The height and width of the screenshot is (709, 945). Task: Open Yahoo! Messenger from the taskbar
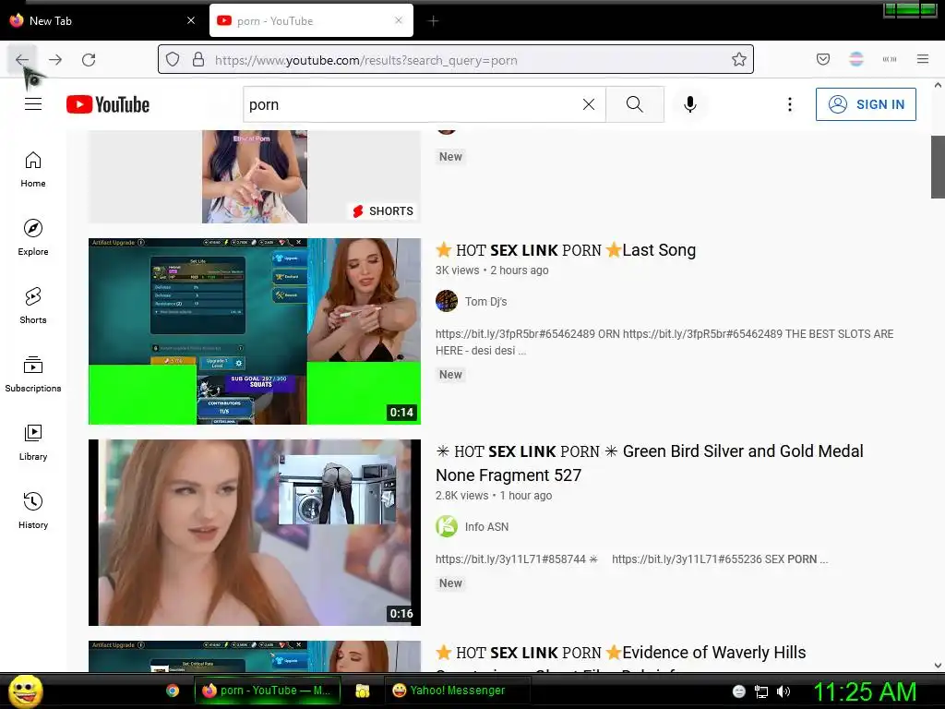pos(458,691)
